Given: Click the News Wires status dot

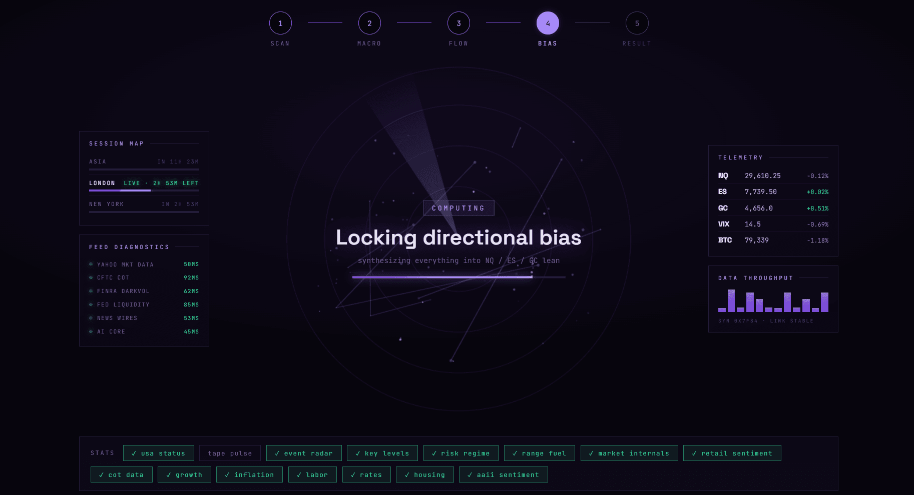Looking at the screenshot, I should click(x=91, y=318).
